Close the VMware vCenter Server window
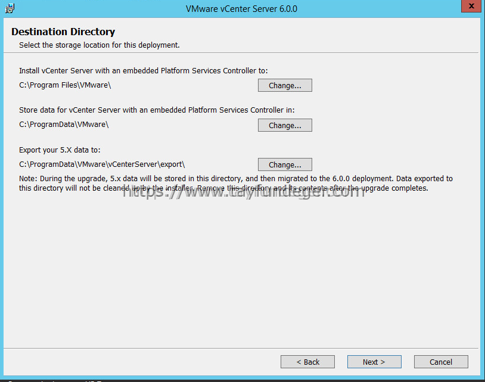The width and height of the screenshot is (485, 382). [x=471, y=6]
